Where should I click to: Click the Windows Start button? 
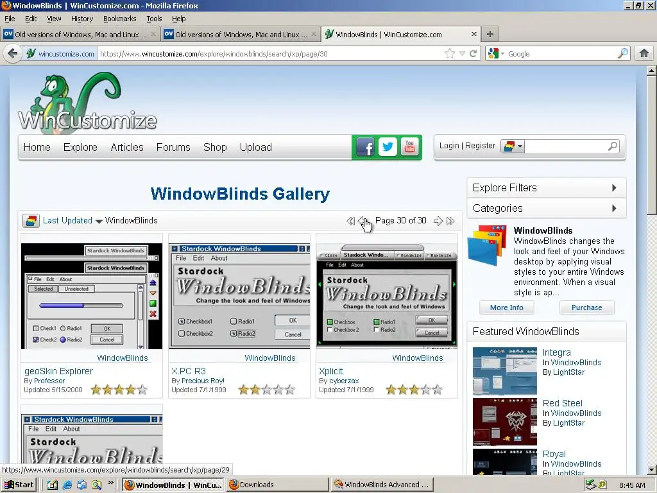click(19, 485)
